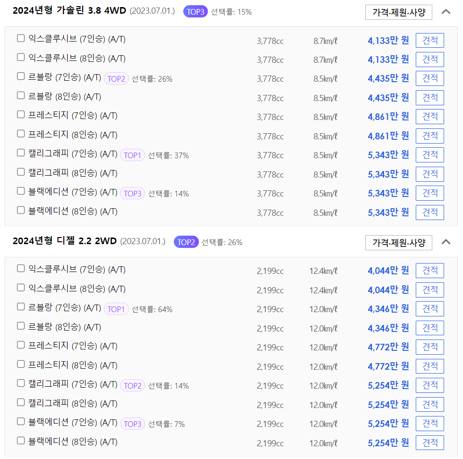Screen dimensions: 463x459
Task: Click TOP1 badge beside 디젤 르블랑 (7인승)
Action: [x=116, y=309]
